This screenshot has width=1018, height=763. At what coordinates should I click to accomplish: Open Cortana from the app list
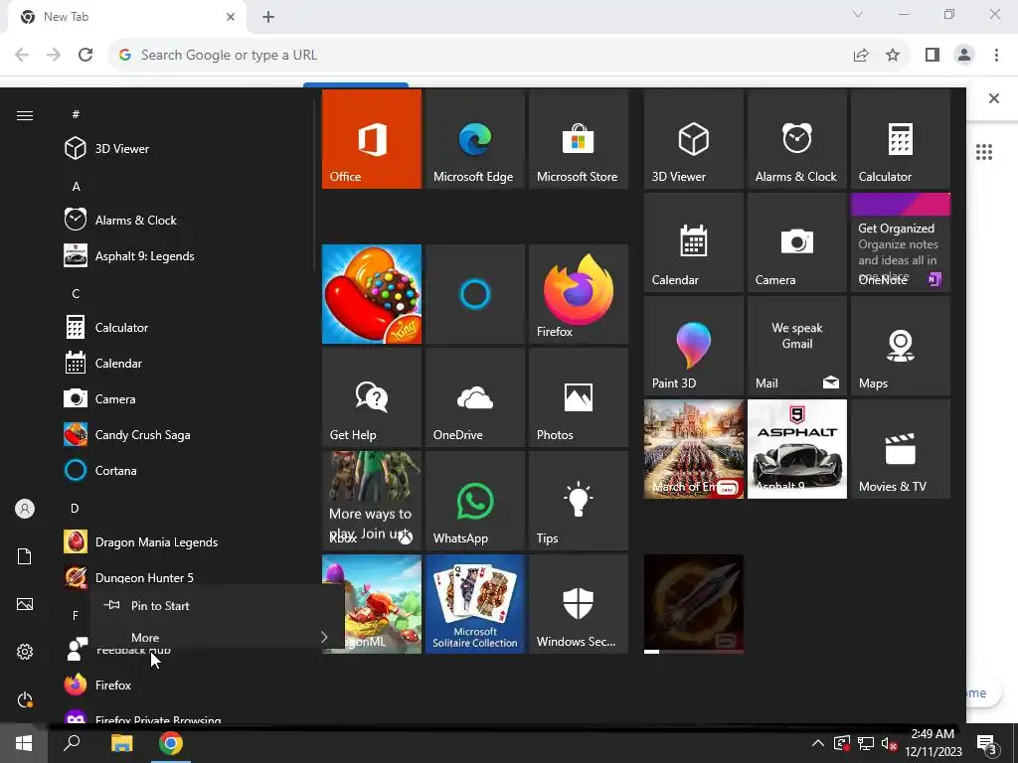(x=185, y=470)
